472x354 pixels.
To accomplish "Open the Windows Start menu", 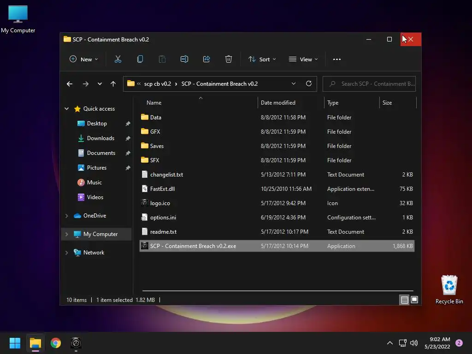I will 15,343.
